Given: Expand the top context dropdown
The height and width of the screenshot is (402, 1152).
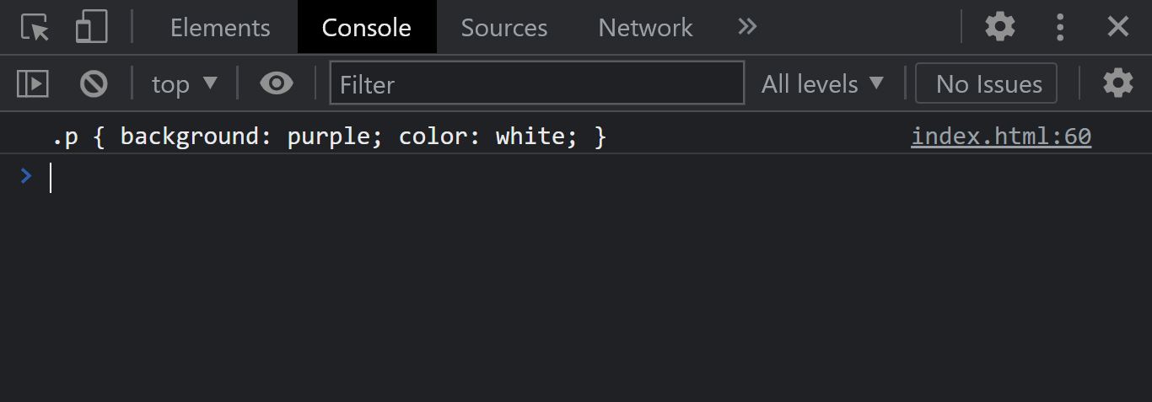Looking at the screenshot, I should (x=184, y=83).
